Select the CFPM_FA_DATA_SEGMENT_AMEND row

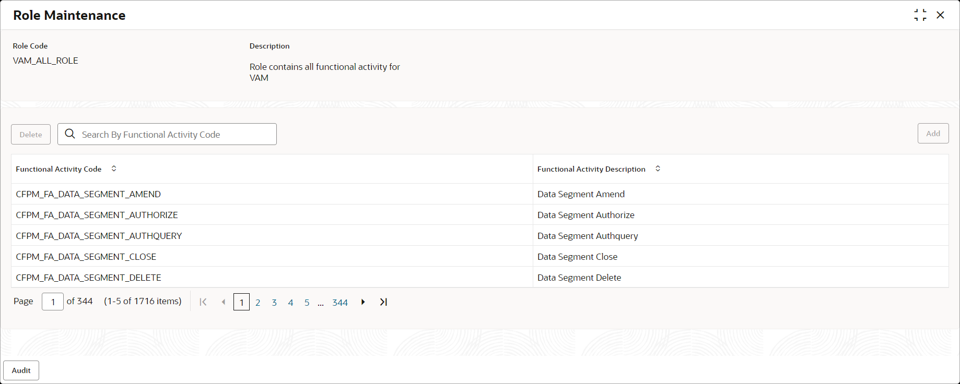pyautogui.click(x=479, y=194)
